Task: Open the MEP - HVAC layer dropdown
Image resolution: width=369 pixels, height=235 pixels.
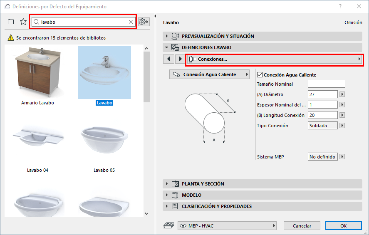Action: coord(227,225)
